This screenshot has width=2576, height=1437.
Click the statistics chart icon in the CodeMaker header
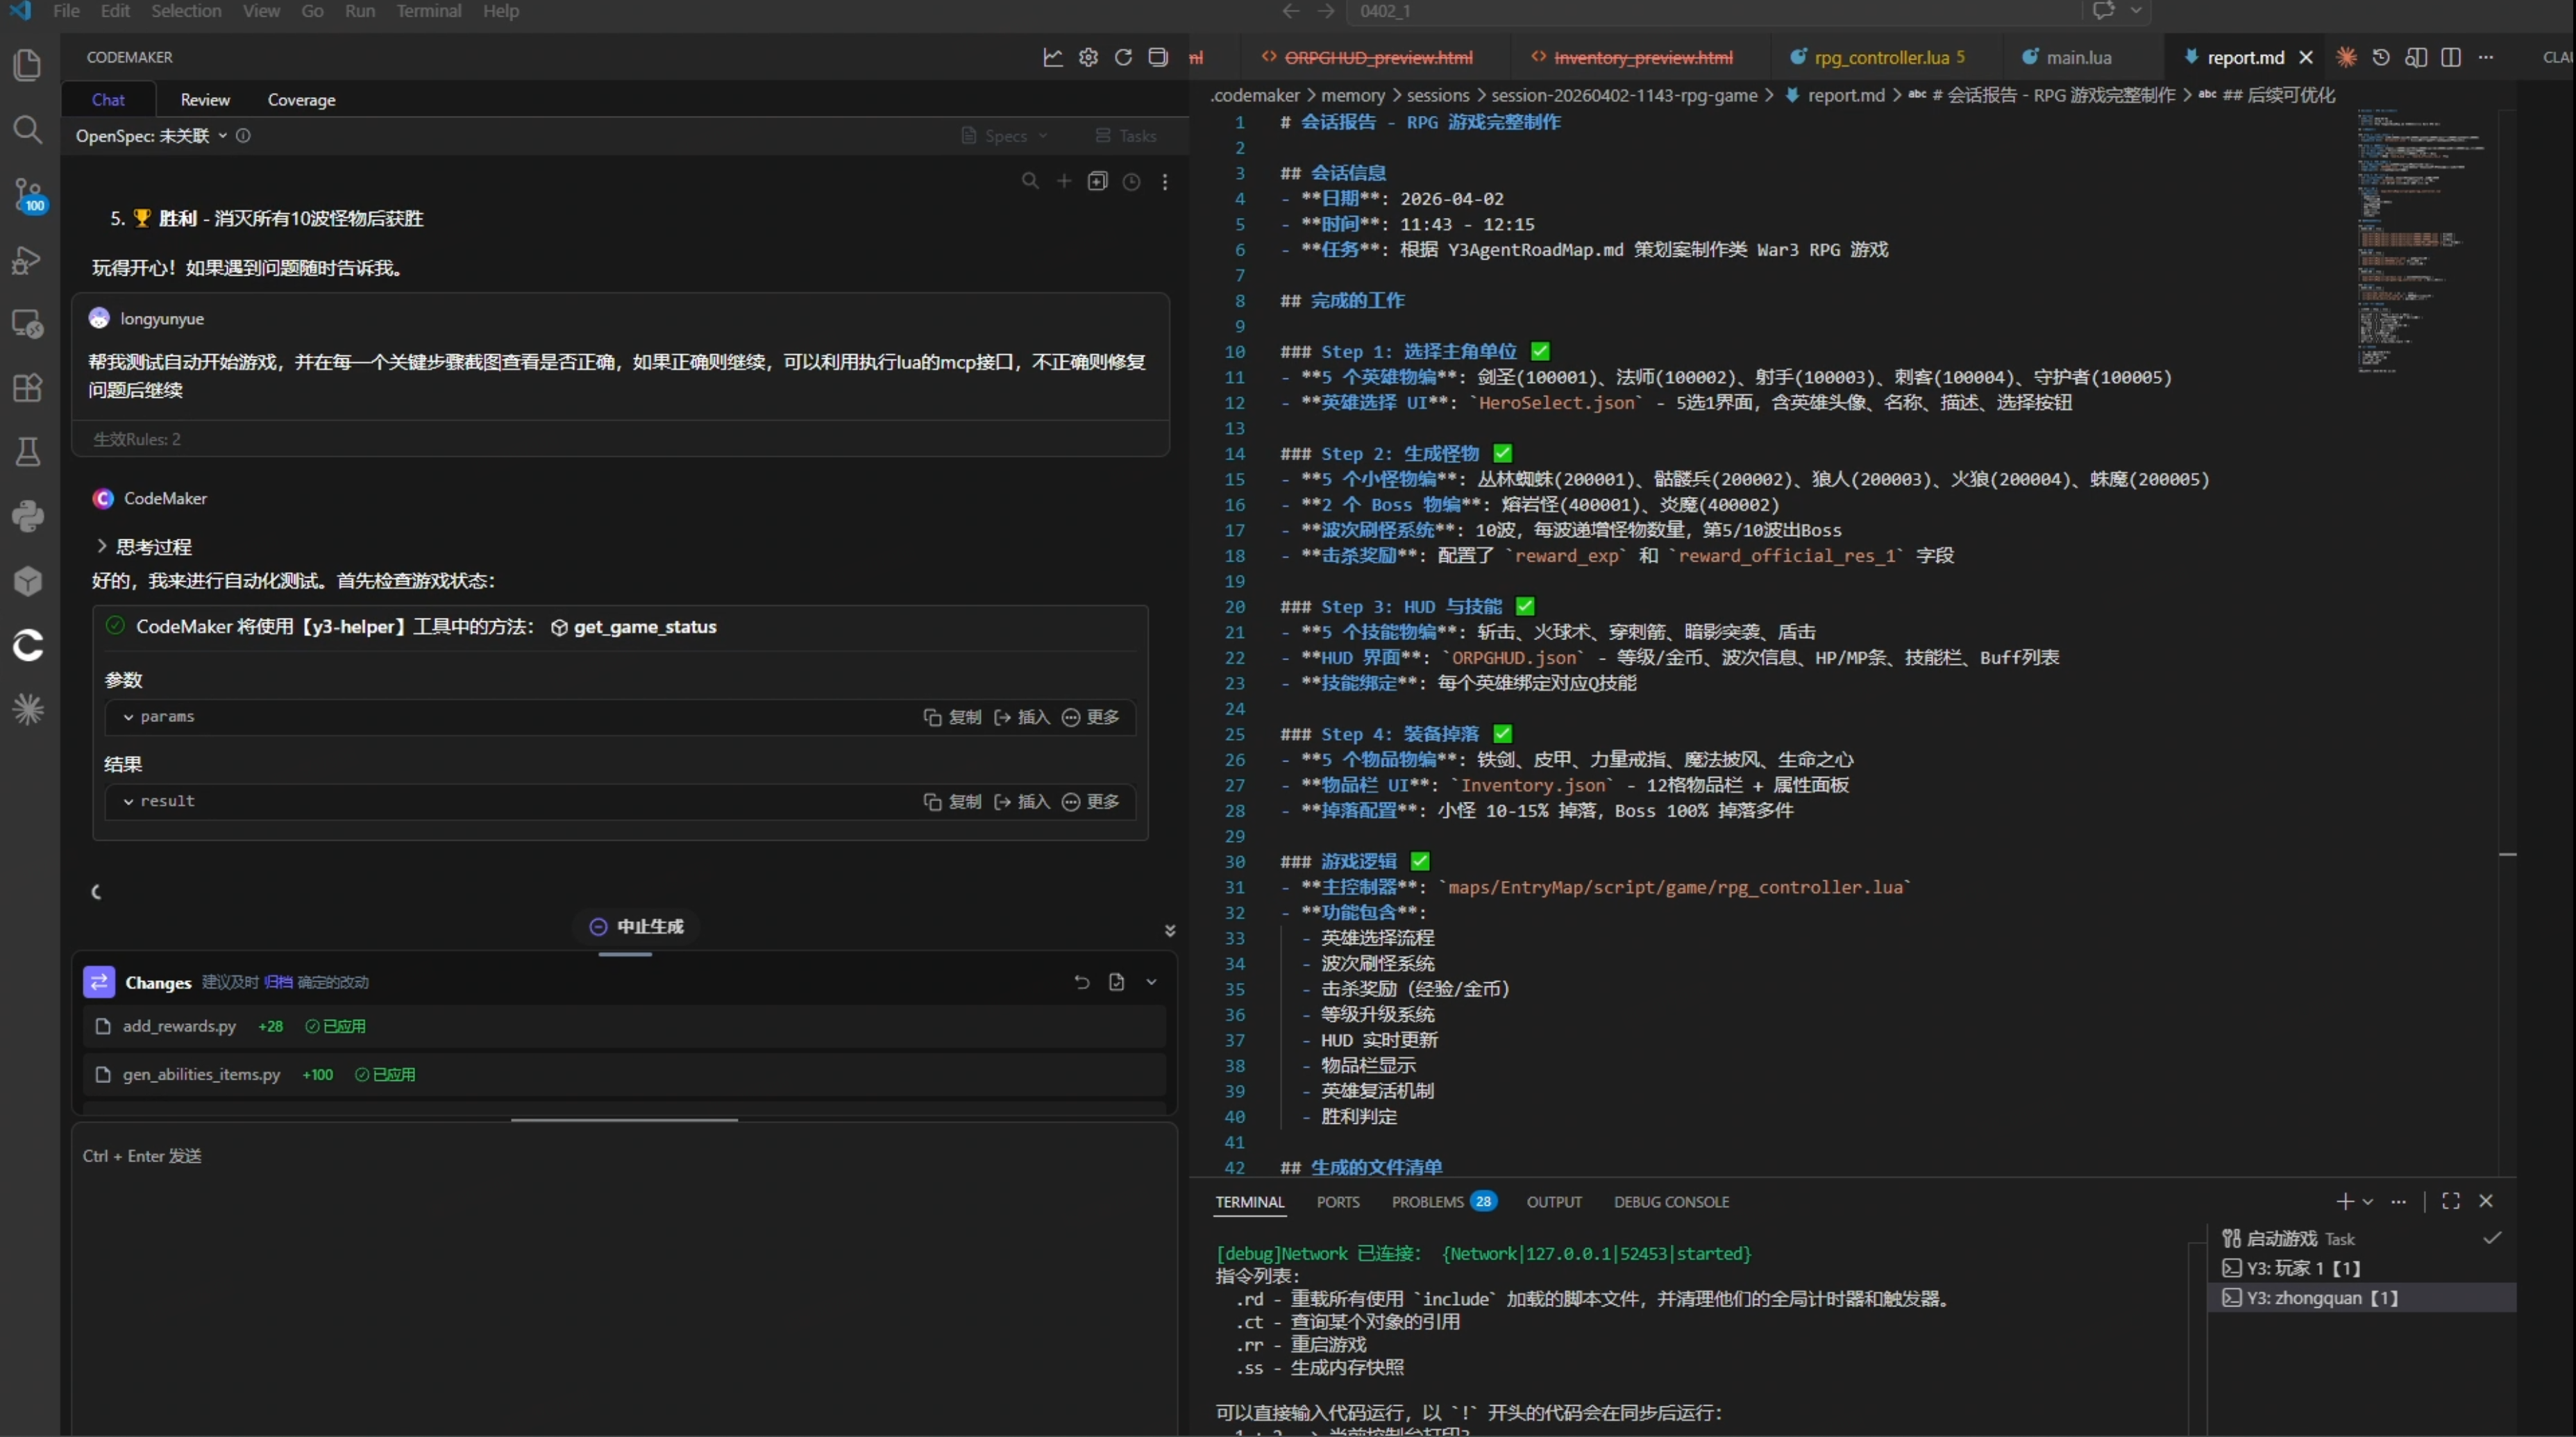coord(1053,57)
